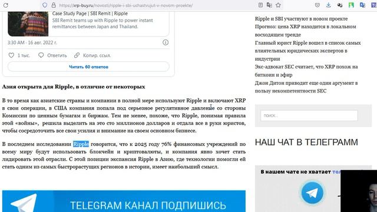Click card text SBI Remit teams up with Ripple
The height and width of the screenshot is (212, 377).
(x=102, y=24)
